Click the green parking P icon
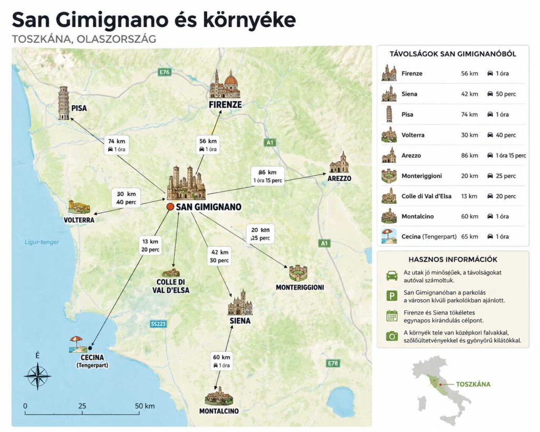Viewport: 540px width, 432px height. 392,295
